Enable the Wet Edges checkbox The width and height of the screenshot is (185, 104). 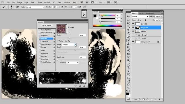[40, 53]
